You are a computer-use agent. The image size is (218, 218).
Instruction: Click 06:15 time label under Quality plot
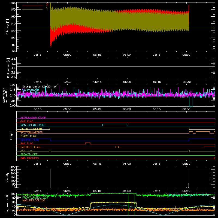click(x=156, y=191)
